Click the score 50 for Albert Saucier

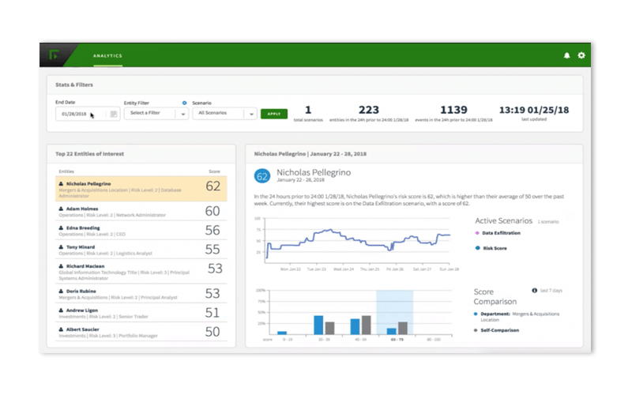tap(213, 332)
